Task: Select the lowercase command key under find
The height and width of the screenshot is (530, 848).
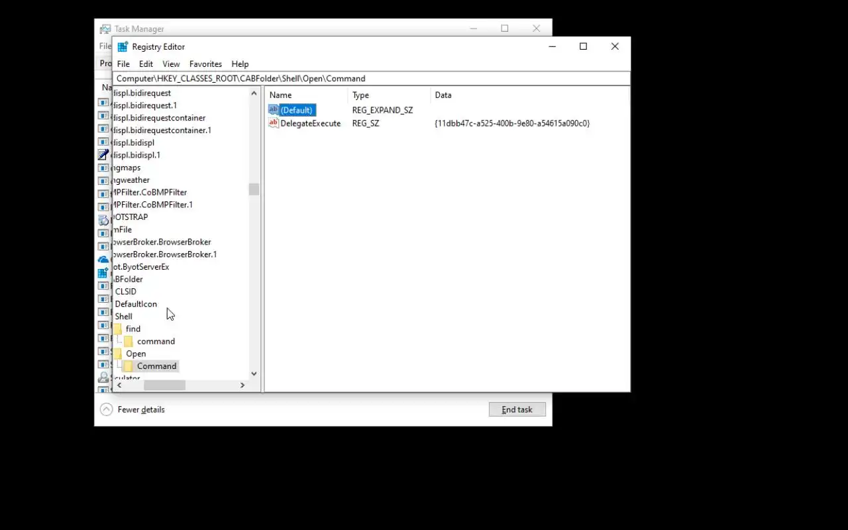Action: click(x=156, y=341)
